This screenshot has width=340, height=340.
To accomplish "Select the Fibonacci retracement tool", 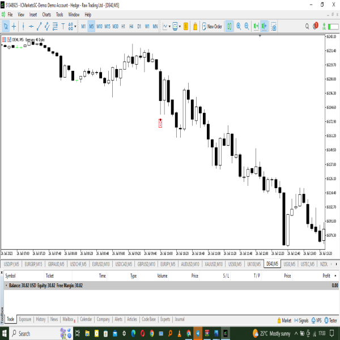I will click(55, 27).
